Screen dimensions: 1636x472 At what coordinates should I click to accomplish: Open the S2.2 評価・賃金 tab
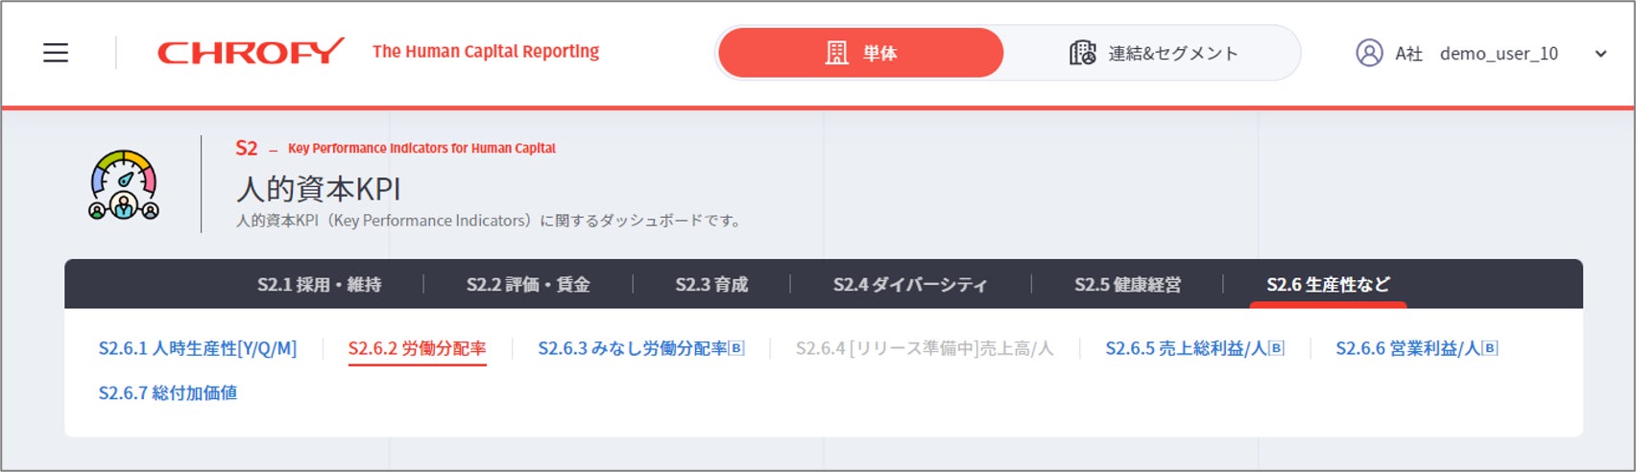[528, 285]
